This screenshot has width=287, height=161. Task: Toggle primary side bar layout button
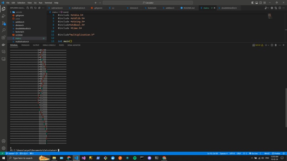(x=252, y=3)
